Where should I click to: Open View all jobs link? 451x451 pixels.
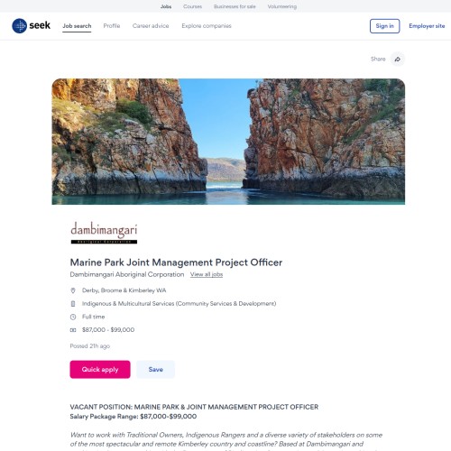[207, 274]
